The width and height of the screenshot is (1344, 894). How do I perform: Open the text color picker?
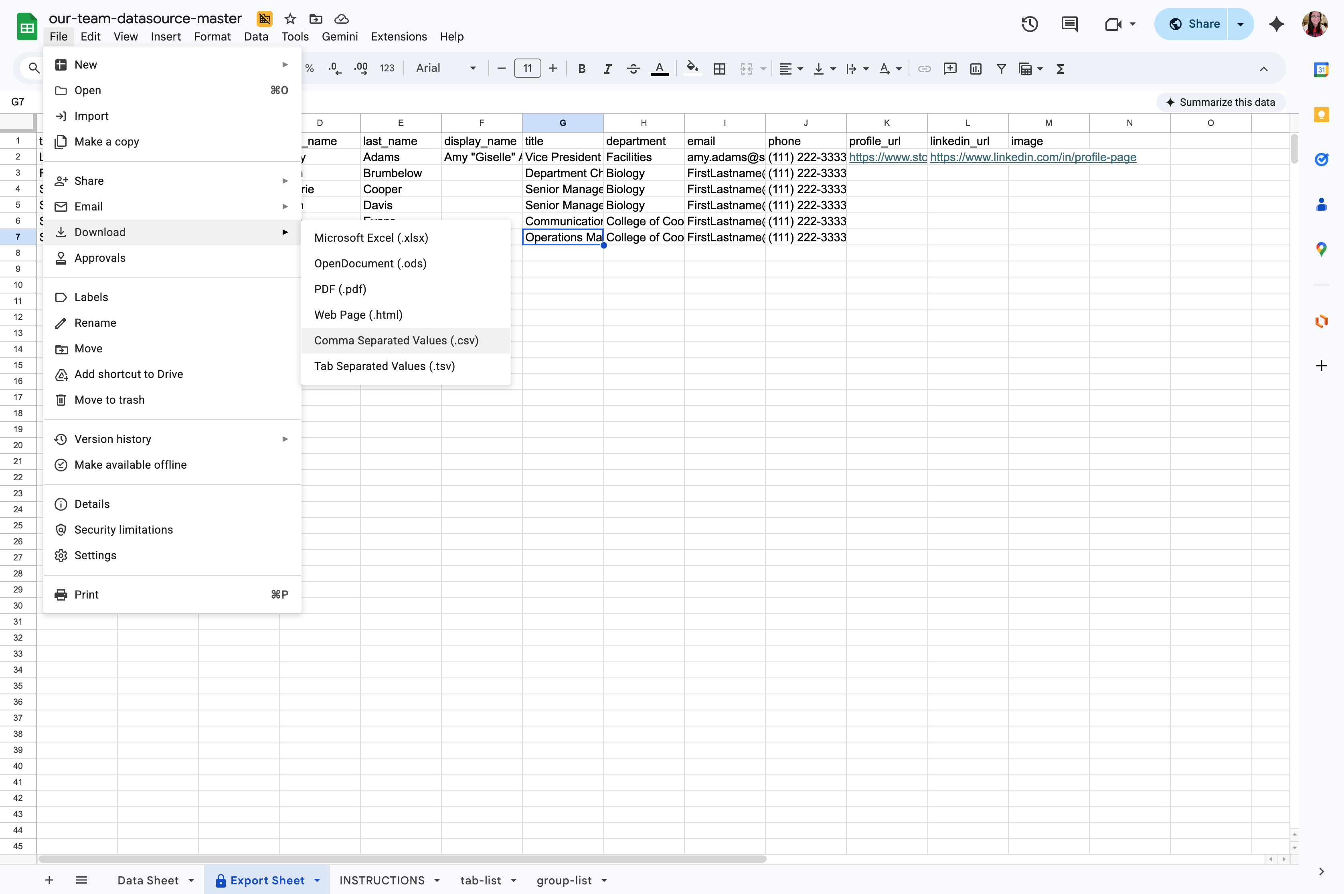(660, 69)
